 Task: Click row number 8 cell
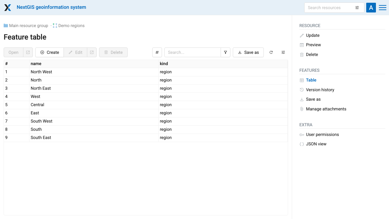(17, 130)
